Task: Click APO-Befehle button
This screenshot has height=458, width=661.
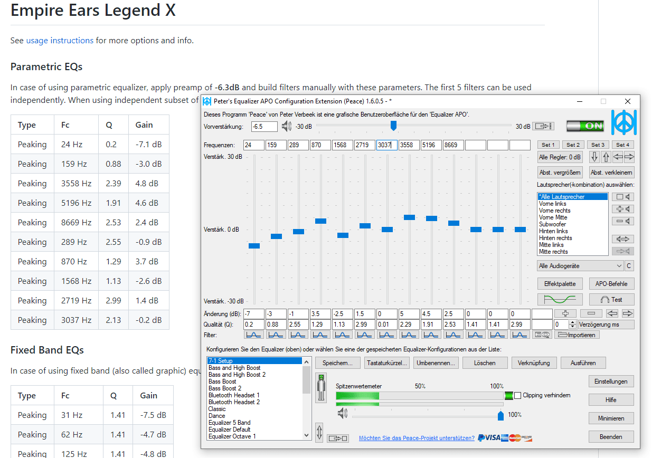Action: click(611, 283)
